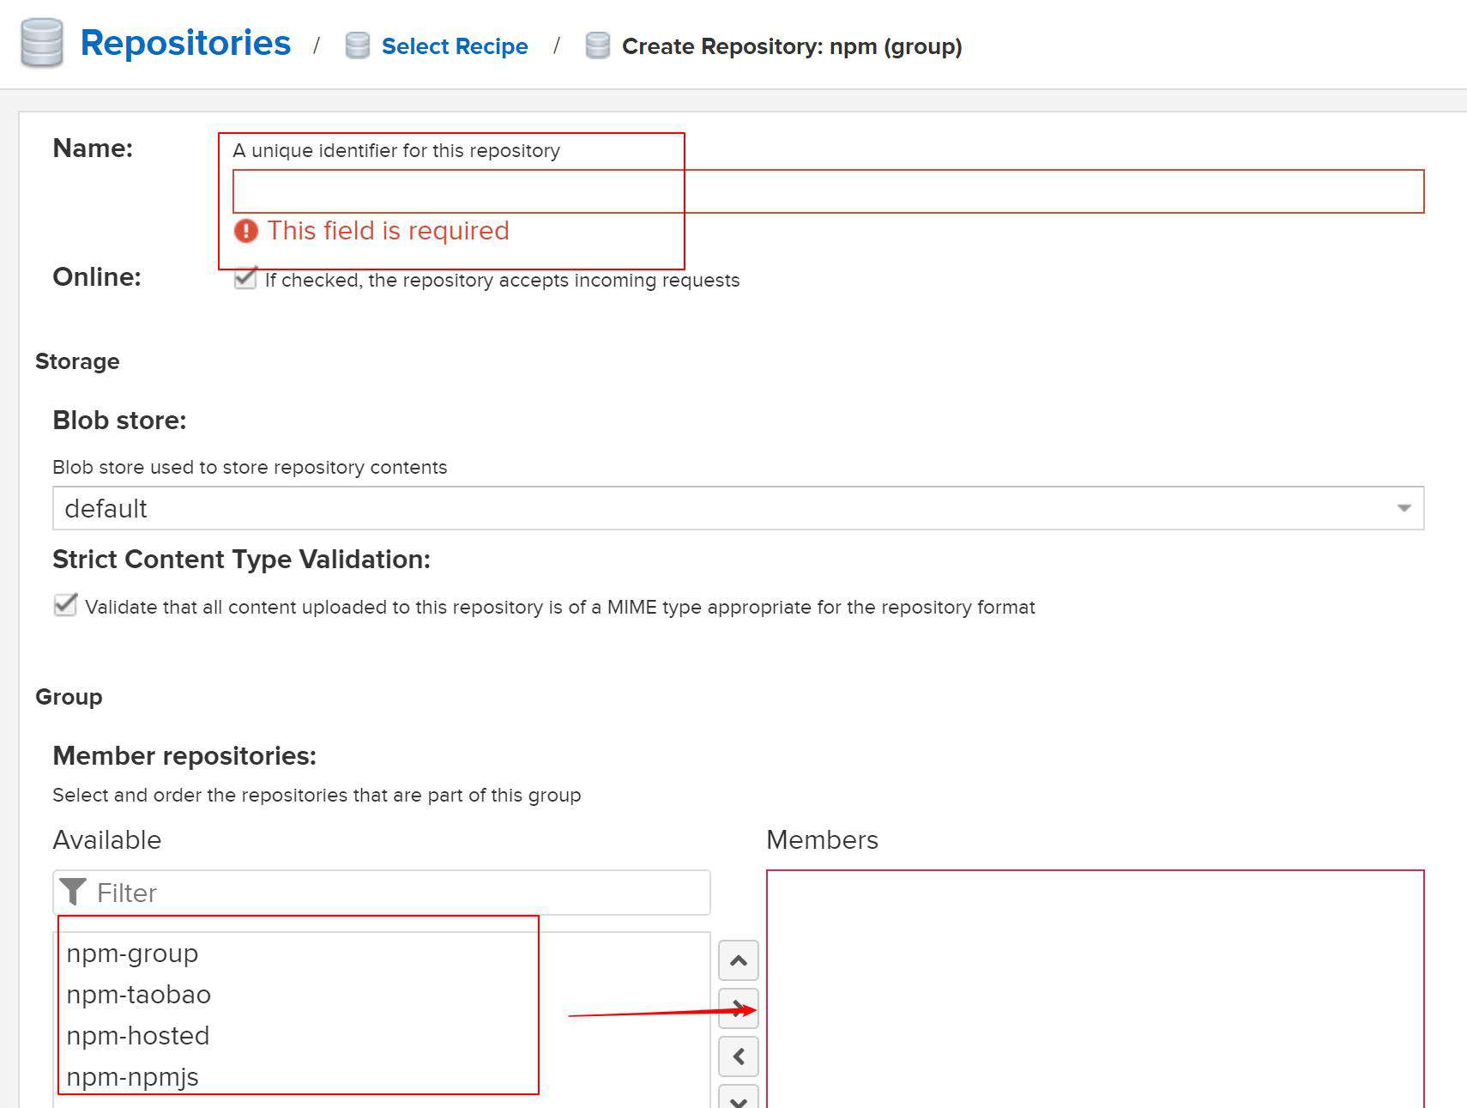Go back to Select Recipe

click(x=455, y=46)
